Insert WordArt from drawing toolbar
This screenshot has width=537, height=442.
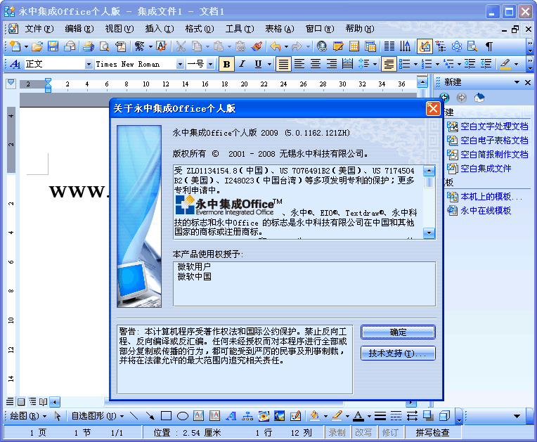[x=231, y=416]
